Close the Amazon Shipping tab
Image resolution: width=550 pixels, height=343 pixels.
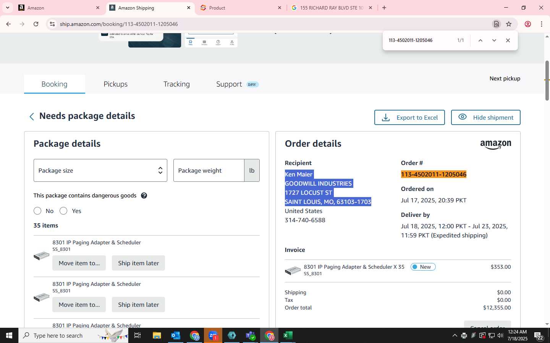(189, 8)
